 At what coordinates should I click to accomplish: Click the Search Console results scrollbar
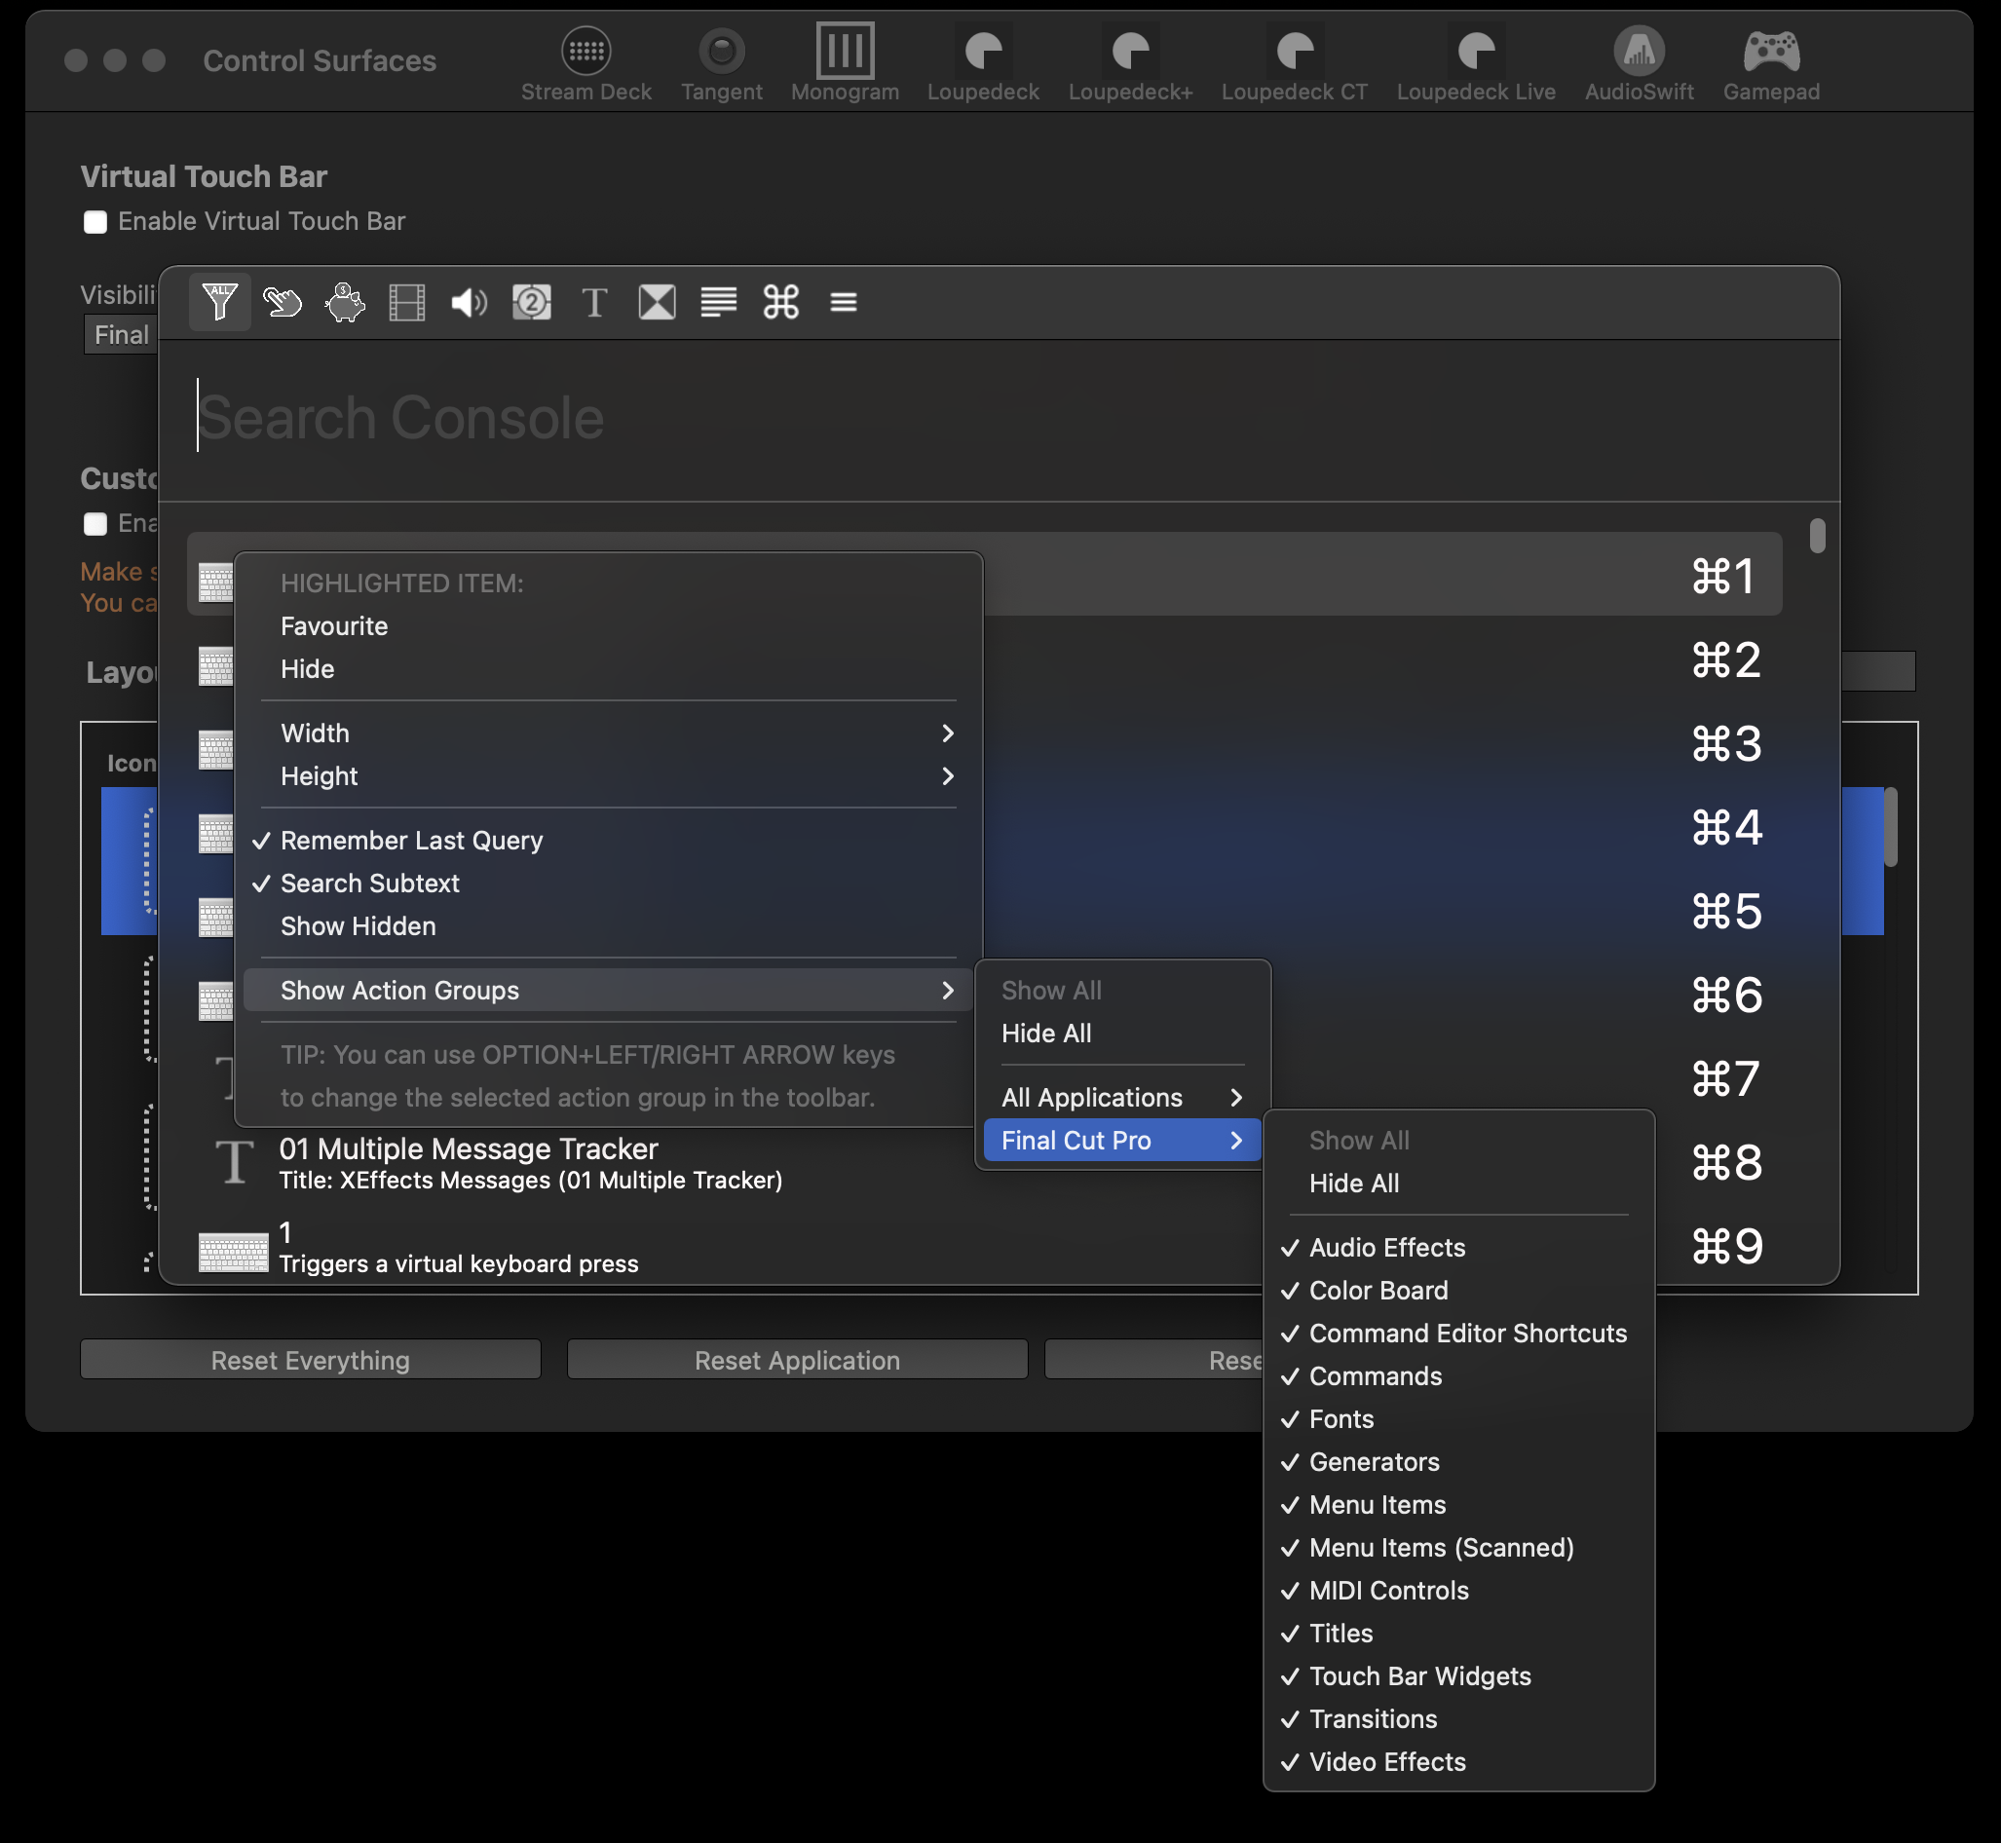(1818, 536)
